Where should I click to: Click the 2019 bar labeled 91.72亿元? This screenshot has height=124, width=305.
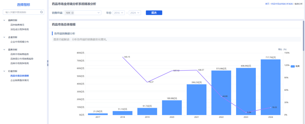click(x=147, y=111)
